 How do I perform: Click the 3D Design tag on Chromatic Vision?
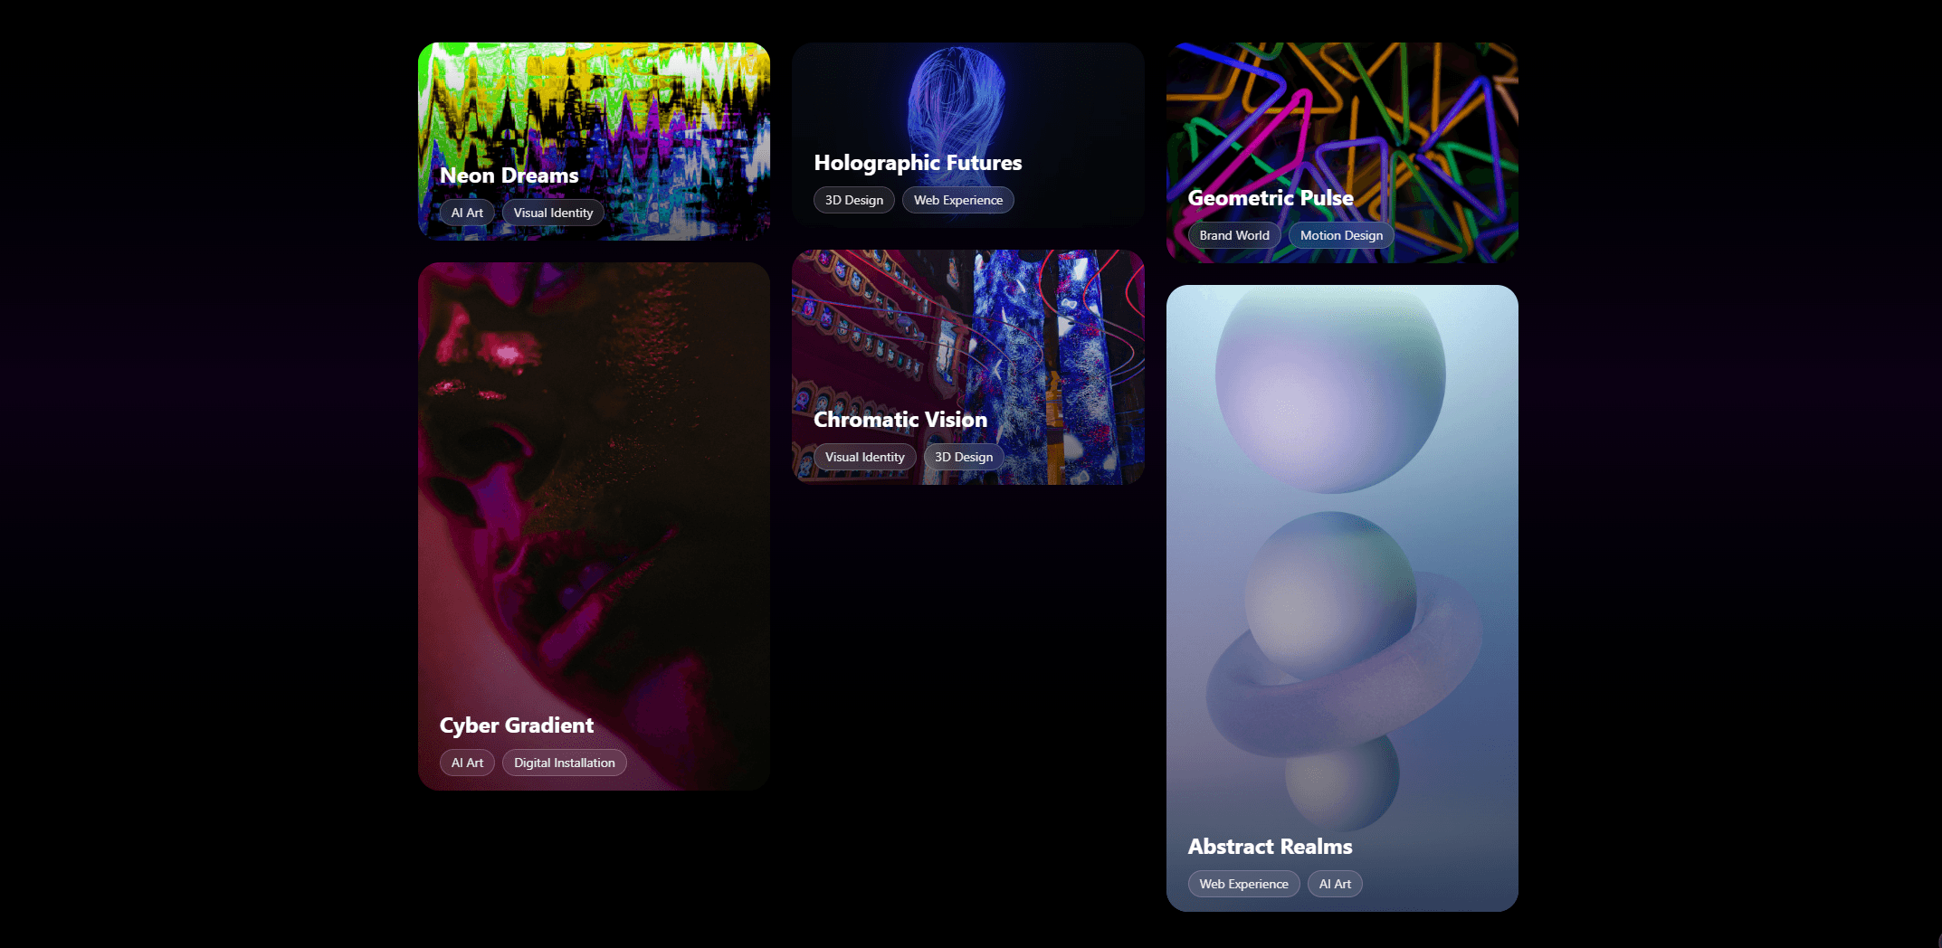pyautogui.click(x=963, y=457)
